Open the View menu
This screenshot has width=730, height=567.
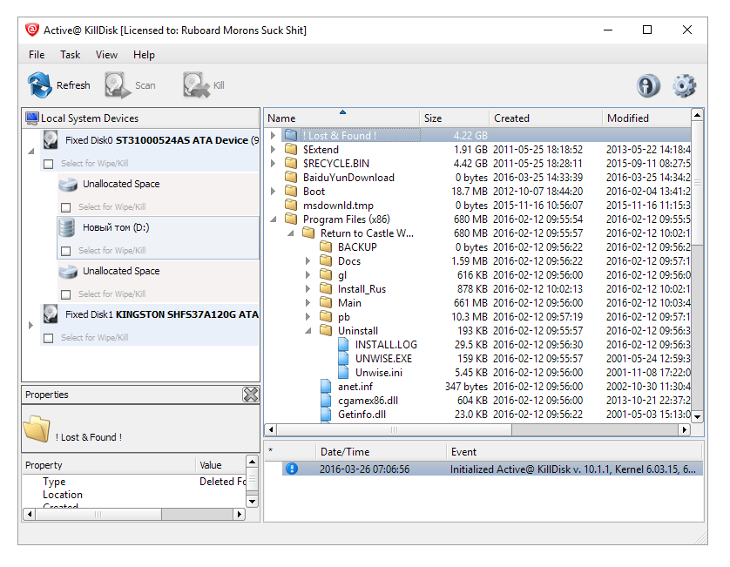pyautogui.click(x=106, y=55)
